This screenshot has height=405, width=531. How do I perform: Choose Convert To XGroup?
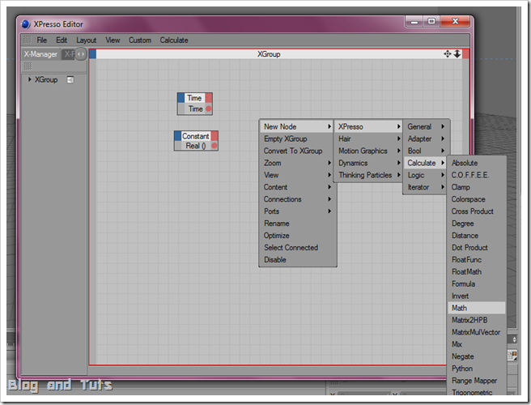(297, 151)
